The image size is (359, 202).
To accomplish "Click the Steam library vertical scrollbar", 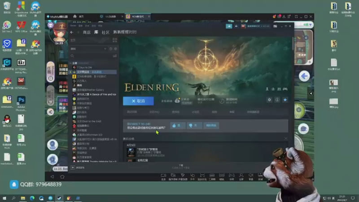I will [x=293, y=44].
